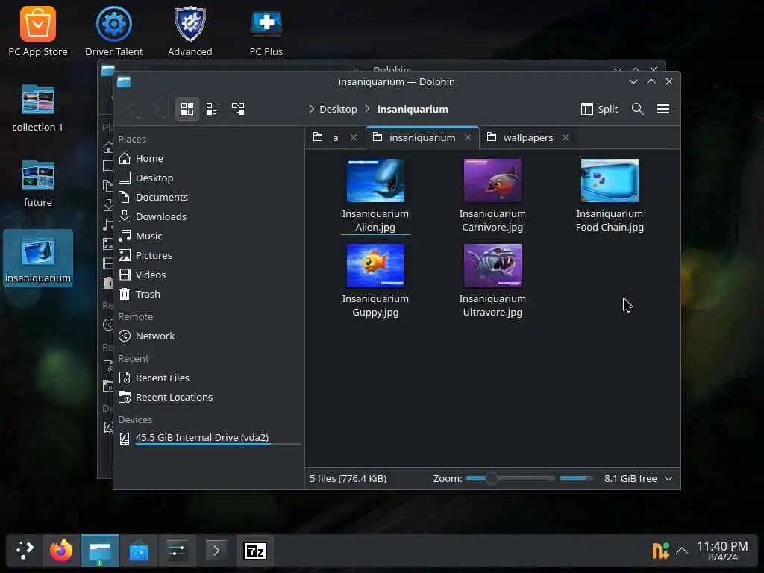Open Home in Places panel
764x573 pixels.
(x=210, y=158)
